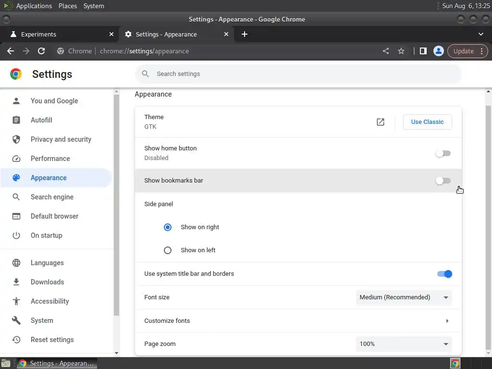Open side panel toolbar icon

pyautogui.click(x=423, y=51)
